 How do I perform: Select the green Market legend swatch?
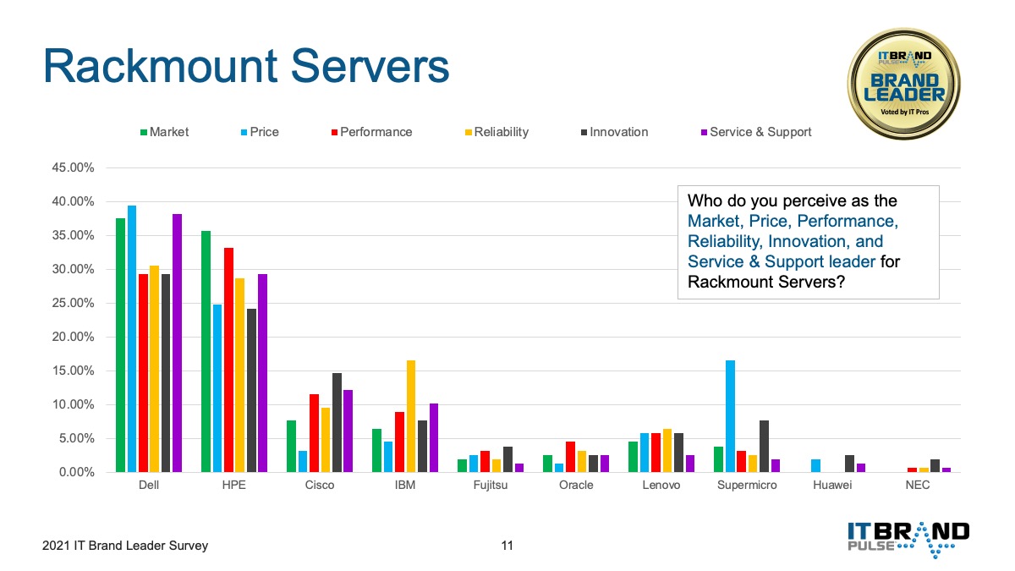pyautogui.click(x=144, y=132)
